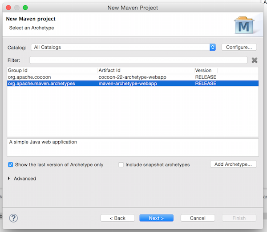Expand the Advanced section
The height and width of the screenshot is (232, 267).
click(x=9, y=178)
